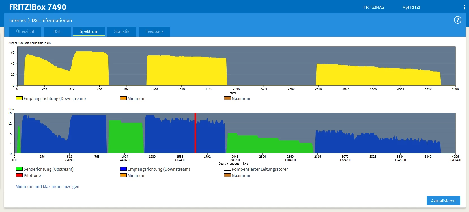This screenshot has width=469, height=212.
Task: Click green Senderichtung (Upstream) legend swatch
Action: pos(19,169)
